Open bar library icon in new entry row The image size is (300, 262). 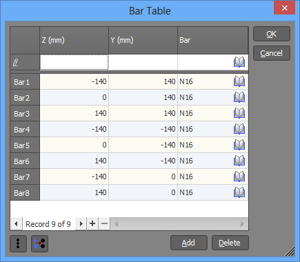coord(239,62)
